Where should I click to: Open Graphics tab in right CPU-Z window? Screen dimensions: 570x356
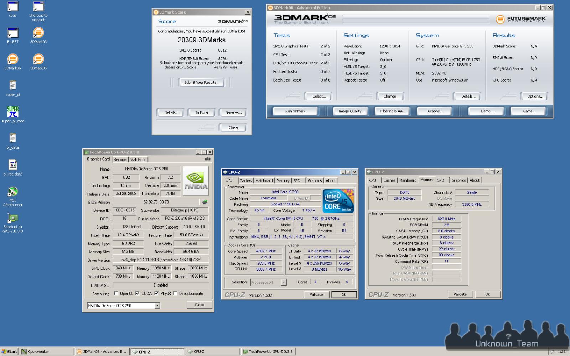pyautogui.click(x=458, y=180)
